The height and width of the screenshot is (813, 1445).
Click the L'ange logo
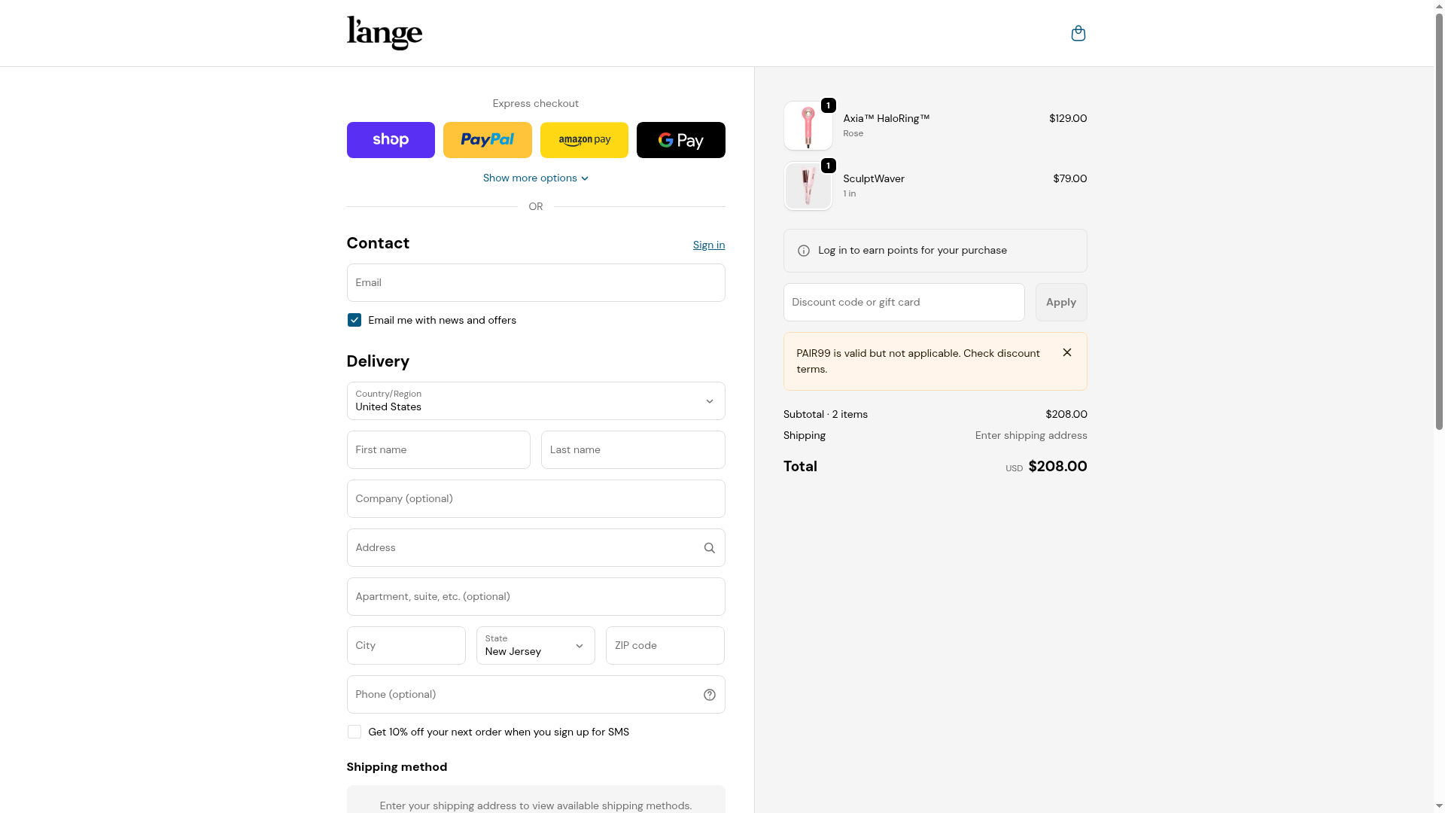click(x=384, y=33)
